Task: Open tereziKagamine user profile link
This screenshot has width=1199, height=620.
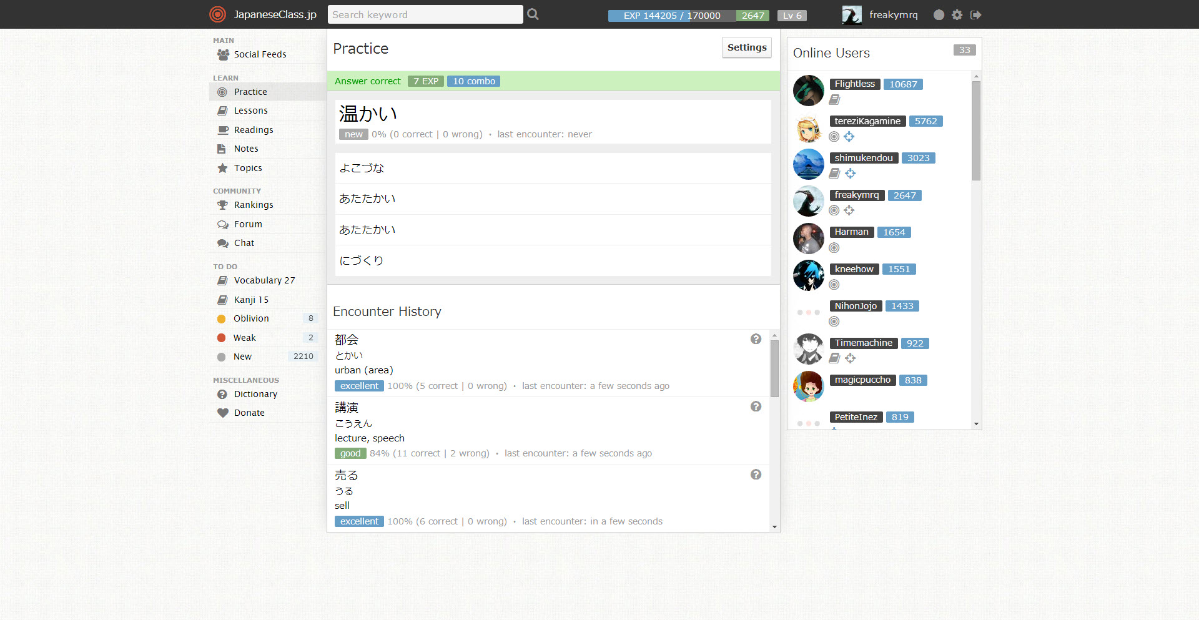Action: [867, 121]
